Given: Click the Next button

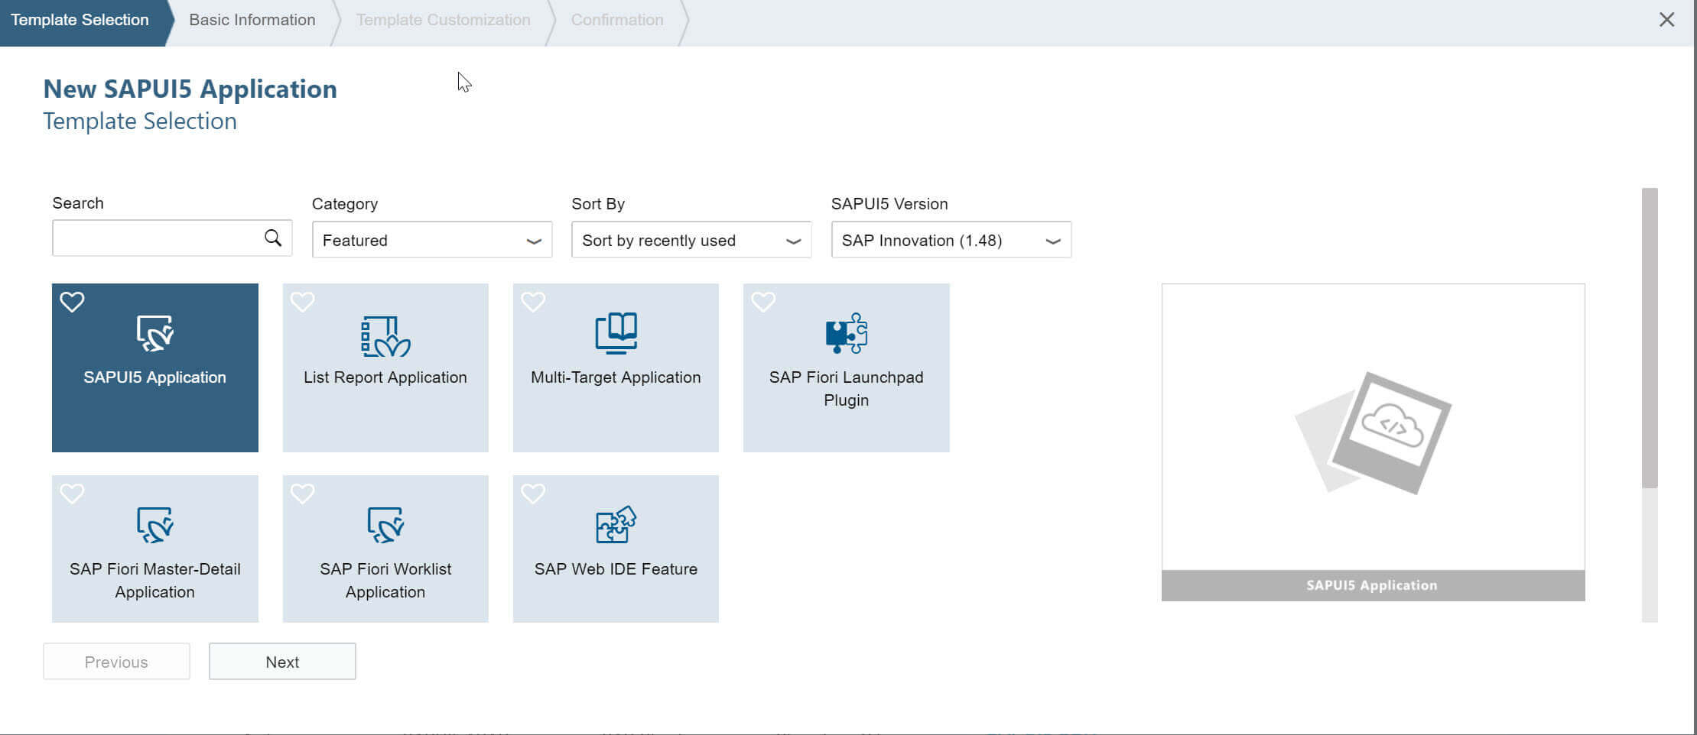Looking at the screenshot, I should [x=282, y=661].
